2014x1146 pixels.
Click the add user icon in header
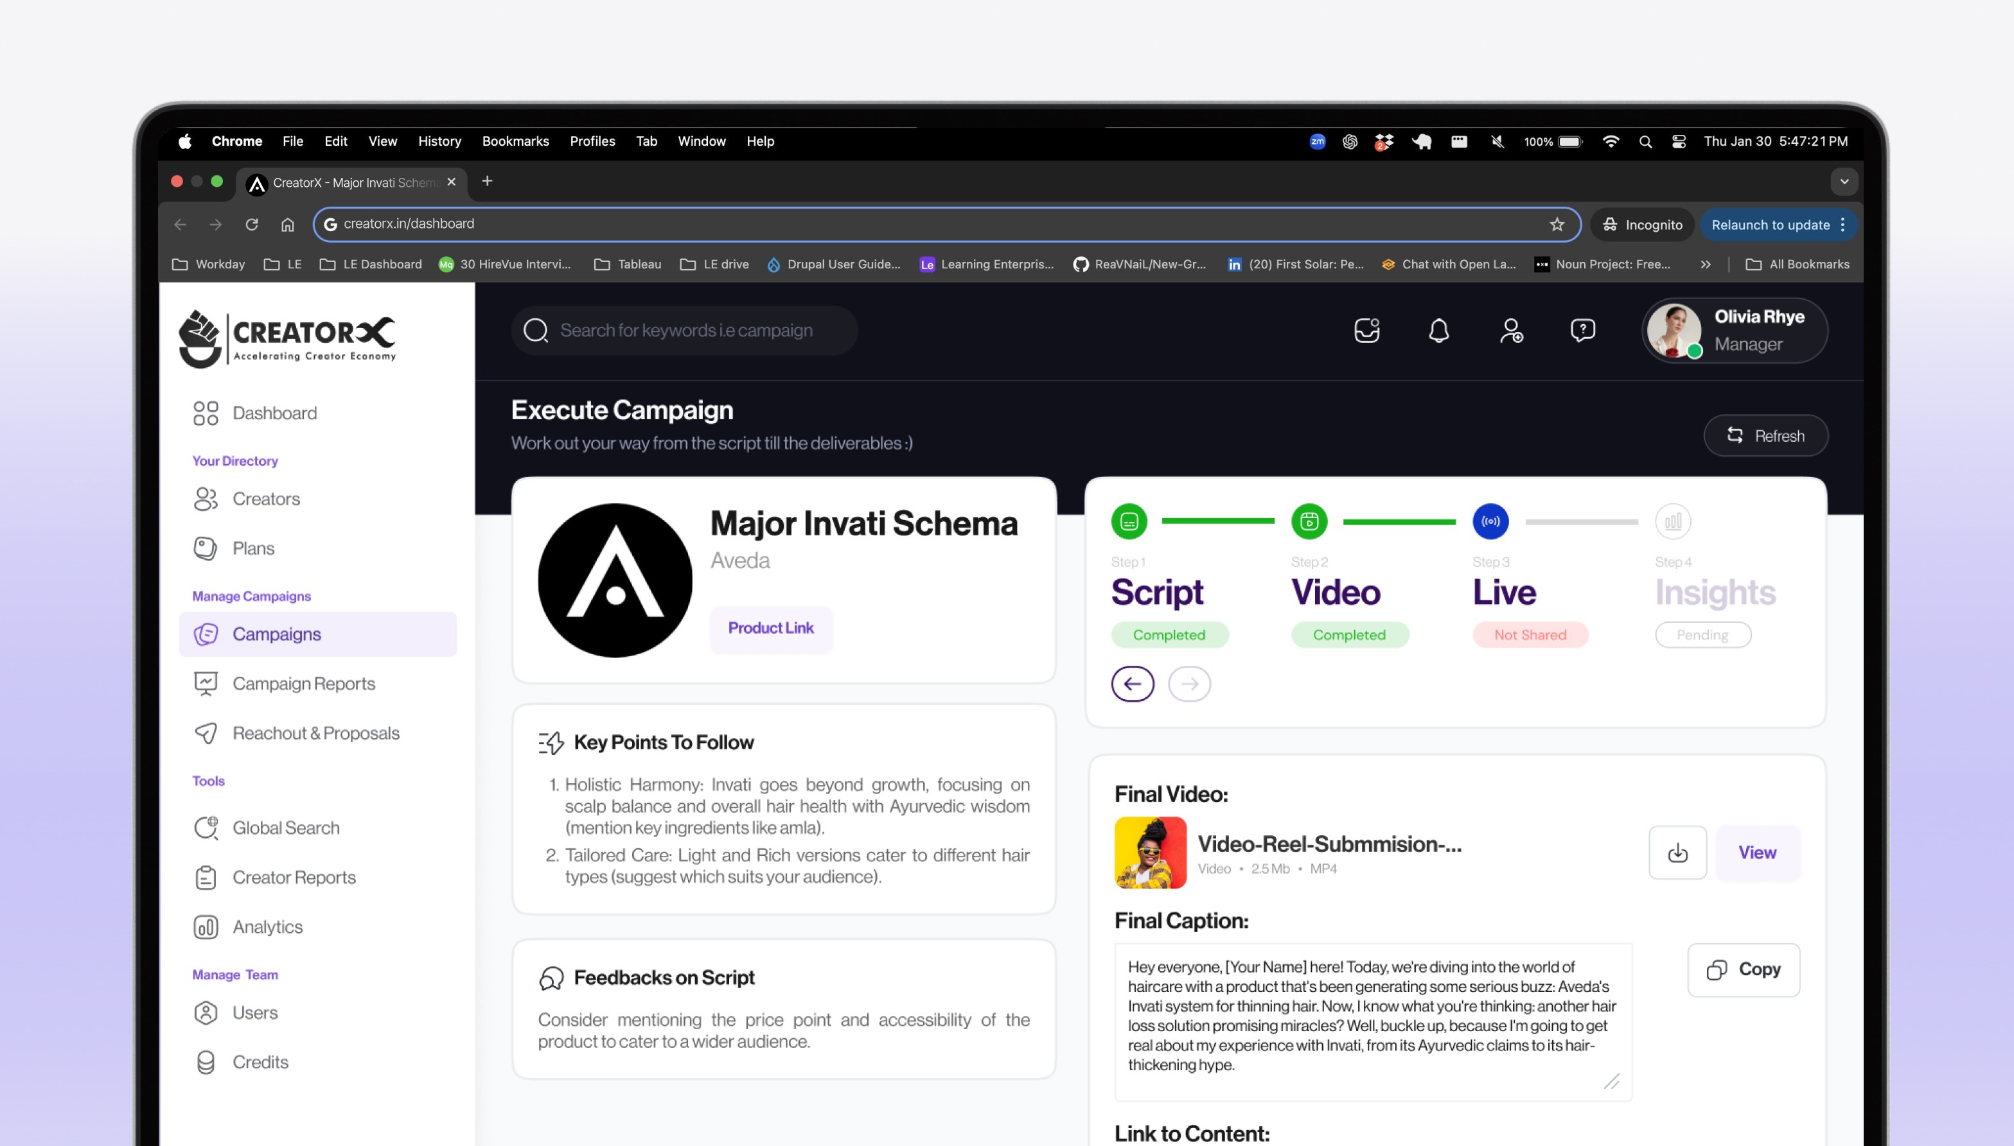[1511, 331]
